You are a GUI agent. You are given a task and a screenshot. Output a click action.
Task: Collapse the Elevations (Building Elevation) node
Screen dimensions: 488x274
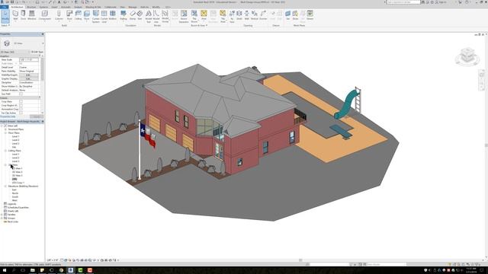pos(5,186)
